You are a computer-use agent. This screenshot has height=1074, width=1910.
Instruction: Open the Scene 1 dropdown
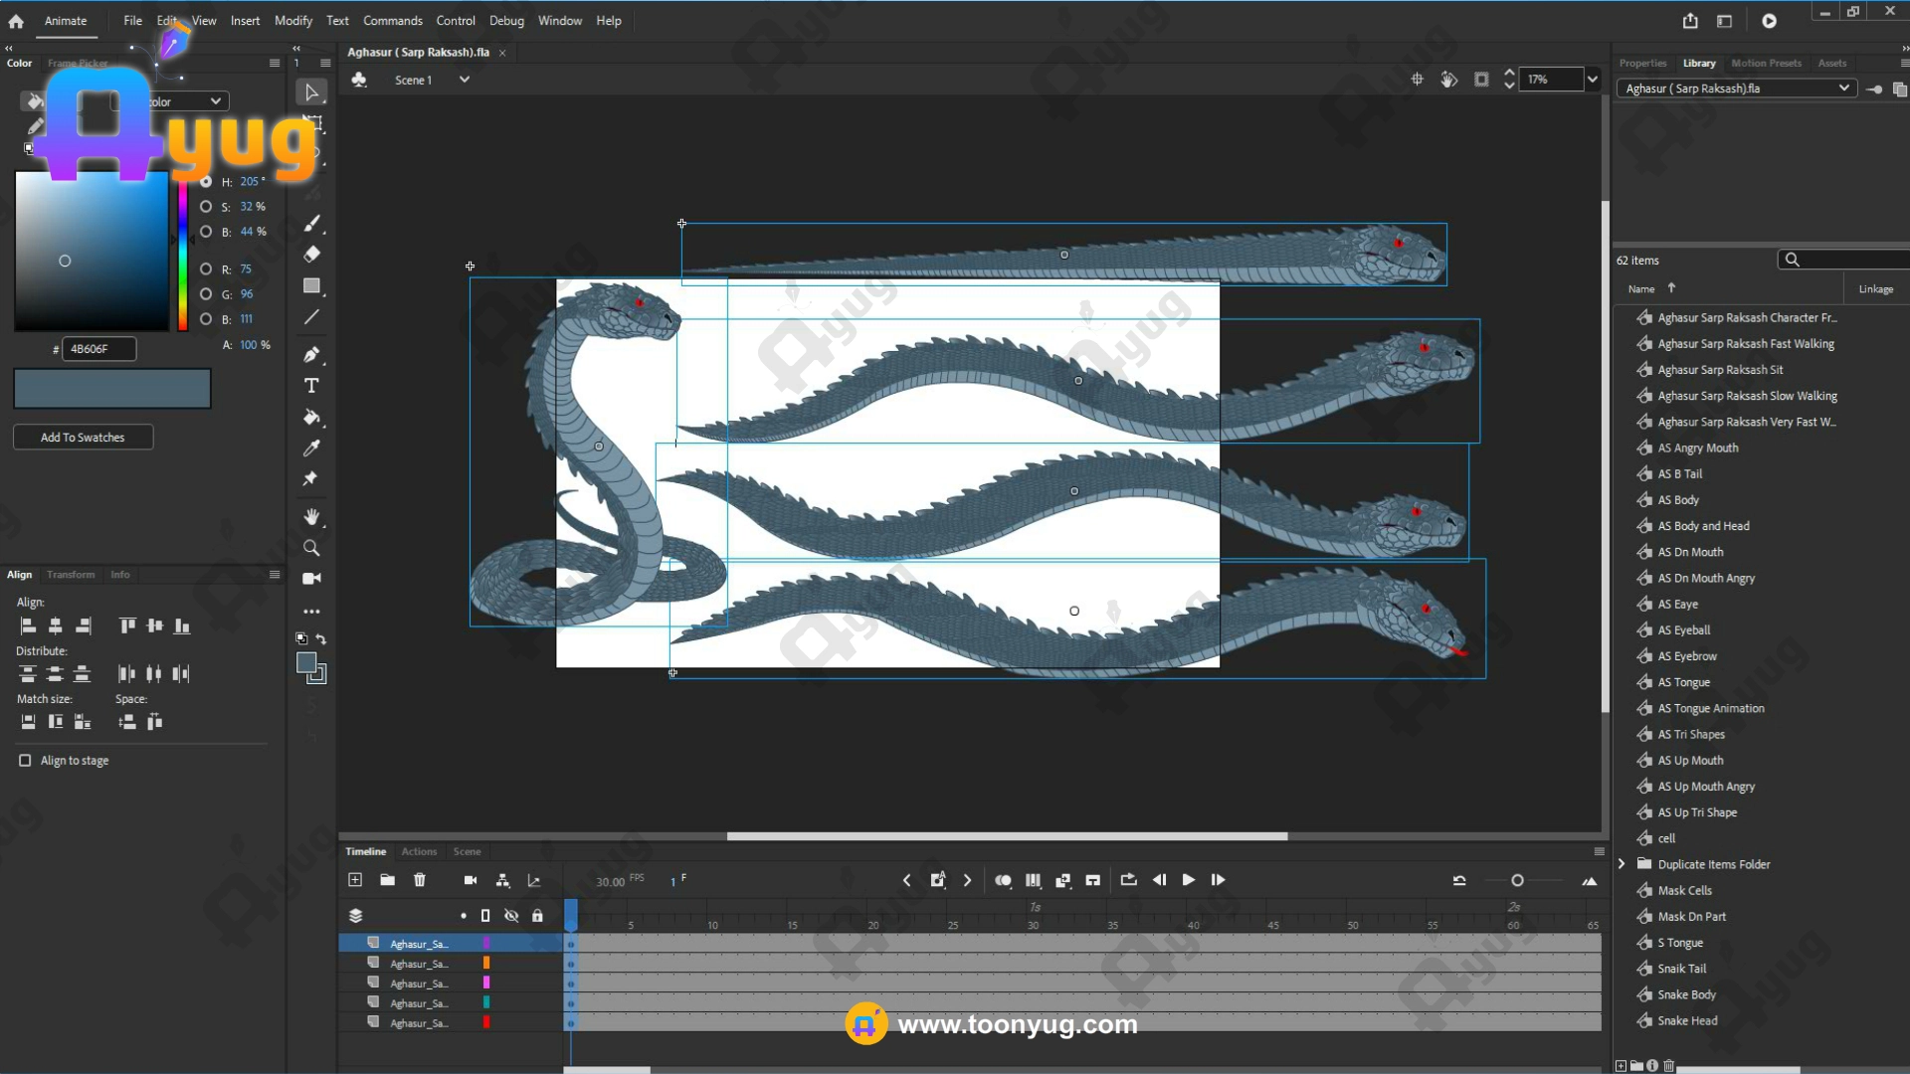(464, 80)
